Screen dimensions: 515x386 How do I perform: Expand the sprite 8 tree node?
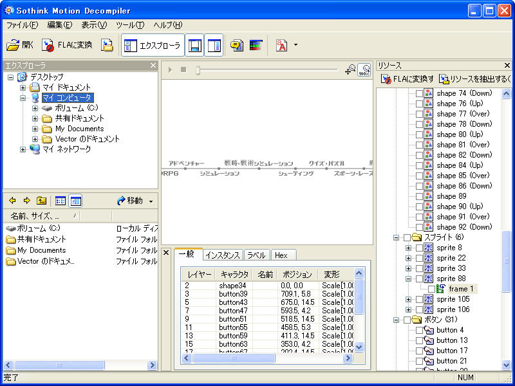click(x=408, y=248)
